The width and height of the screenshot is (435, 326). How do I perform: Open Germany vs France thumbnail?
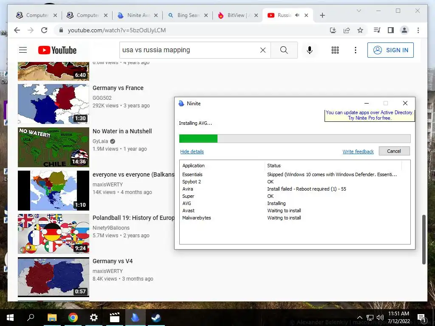(54, 104)
